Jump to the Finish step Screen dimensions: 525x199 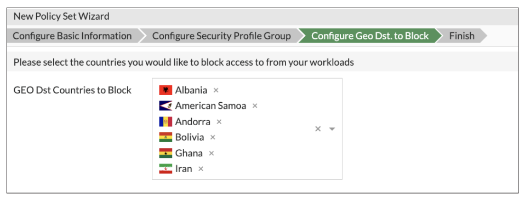point(462,36)
